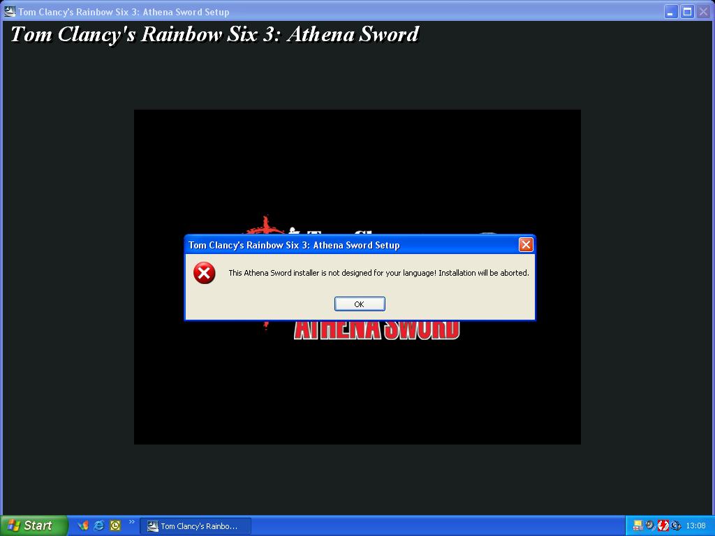Viewport: 715px width, 536px height.
Task: Maximize the Athena Sword Setup window
Action: point(687,12)
